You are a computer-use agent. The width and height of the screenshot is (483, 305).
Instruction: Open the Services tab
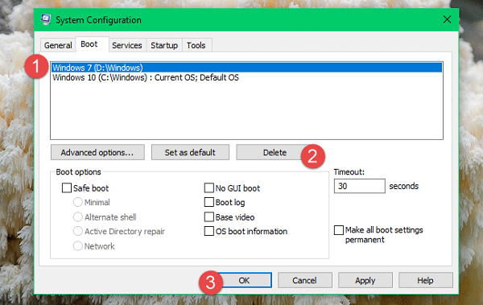click(x=127, y=45)
